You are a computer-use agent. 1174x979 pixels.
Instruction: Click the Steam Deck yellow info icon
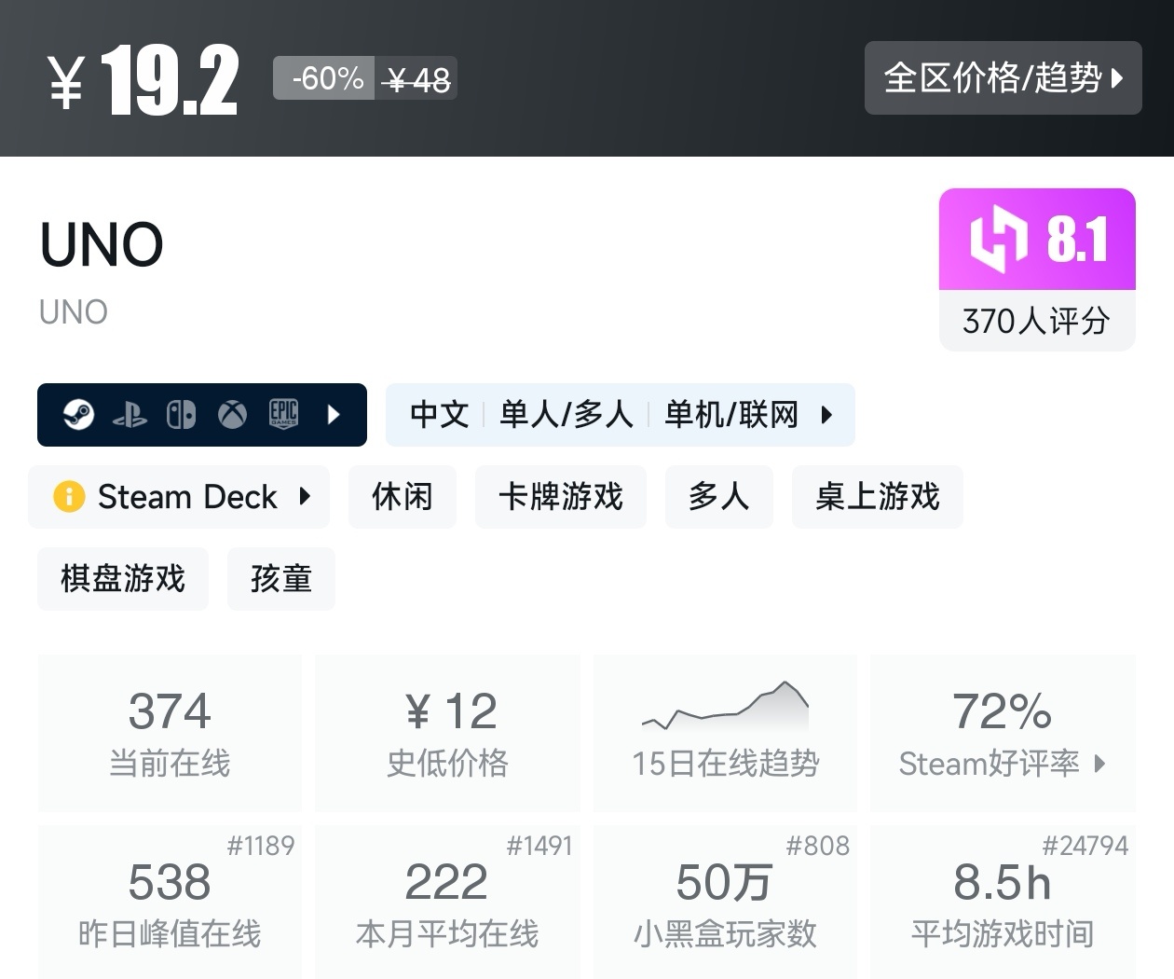pos(69,497)
